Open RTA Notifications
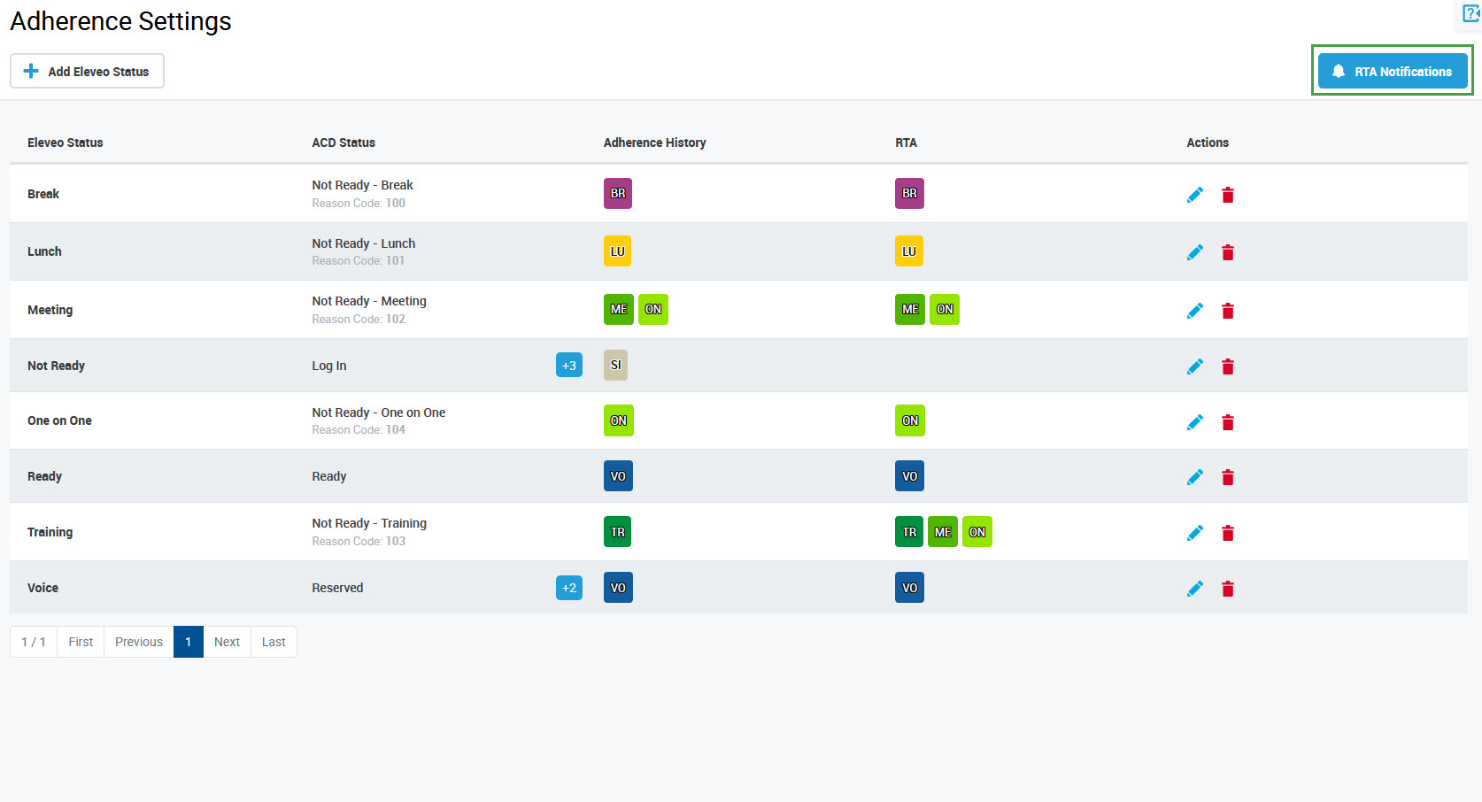Viewport: 1482px width, 802px height. [1392, 71]
